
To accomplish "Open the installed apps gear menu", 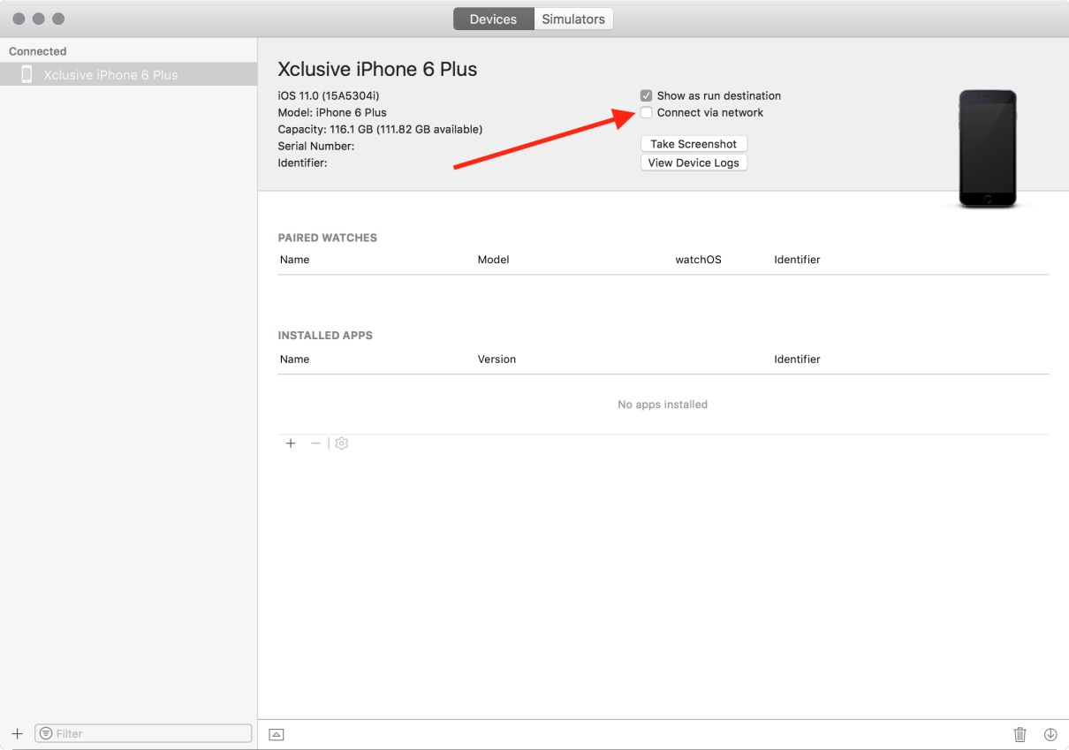I will (x=342, y=443).
